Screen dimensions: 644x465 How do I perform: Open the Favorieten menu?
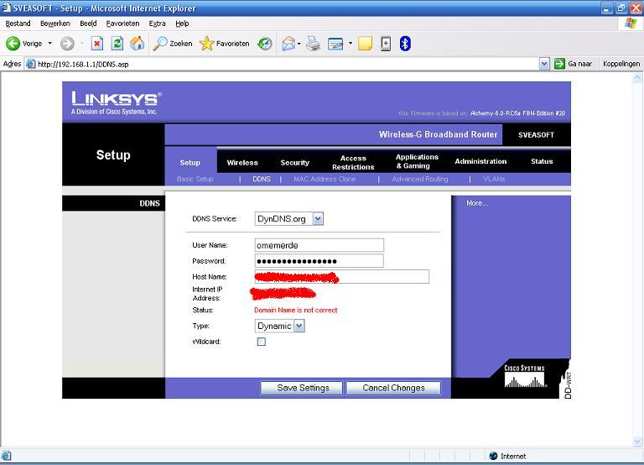(122, 24)
